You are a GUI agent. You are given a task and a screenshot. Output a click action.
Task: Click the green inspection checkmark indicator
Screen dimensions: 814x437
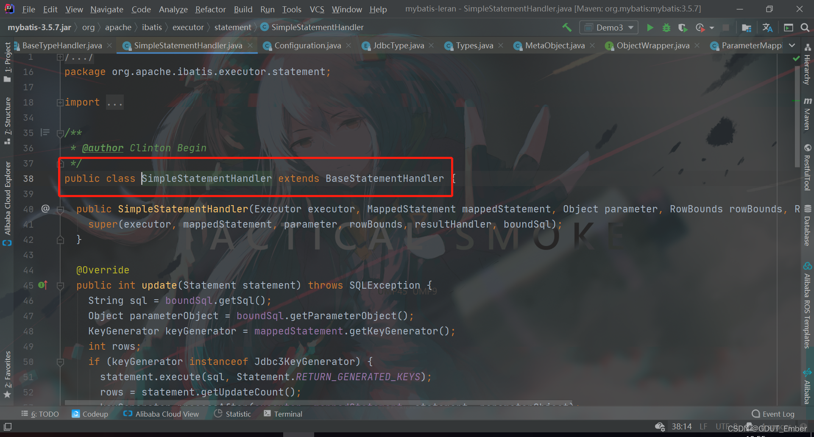(796, 58)
